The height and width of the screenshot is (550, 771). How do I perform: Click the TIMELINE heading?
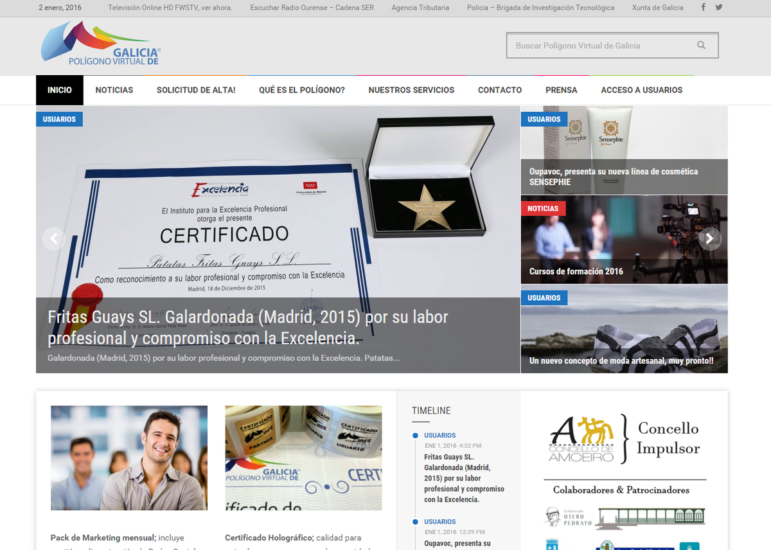[x=431, y=411]
